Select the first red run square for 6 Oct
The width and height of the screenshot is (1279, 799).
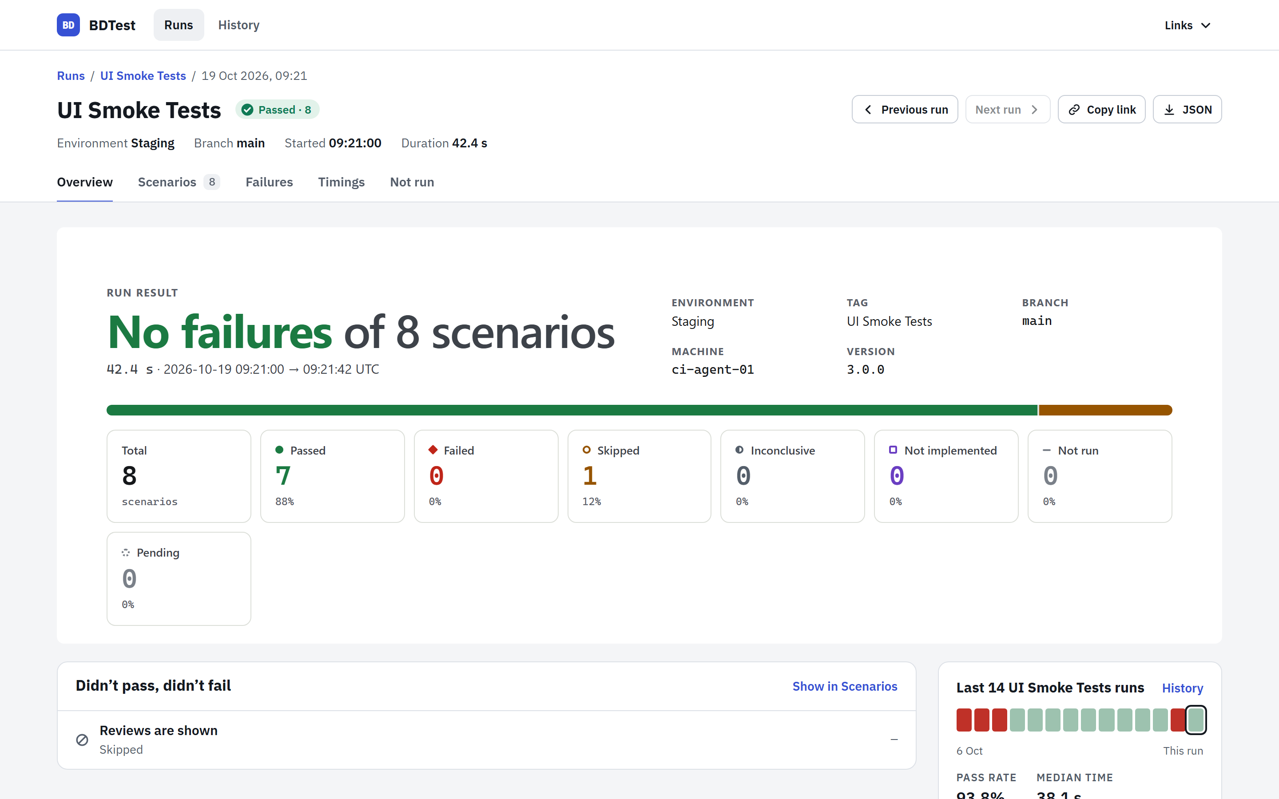964,720
